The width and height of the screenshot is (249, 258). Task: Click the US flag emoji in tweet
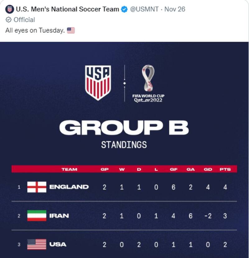click(x=71, y=30)
